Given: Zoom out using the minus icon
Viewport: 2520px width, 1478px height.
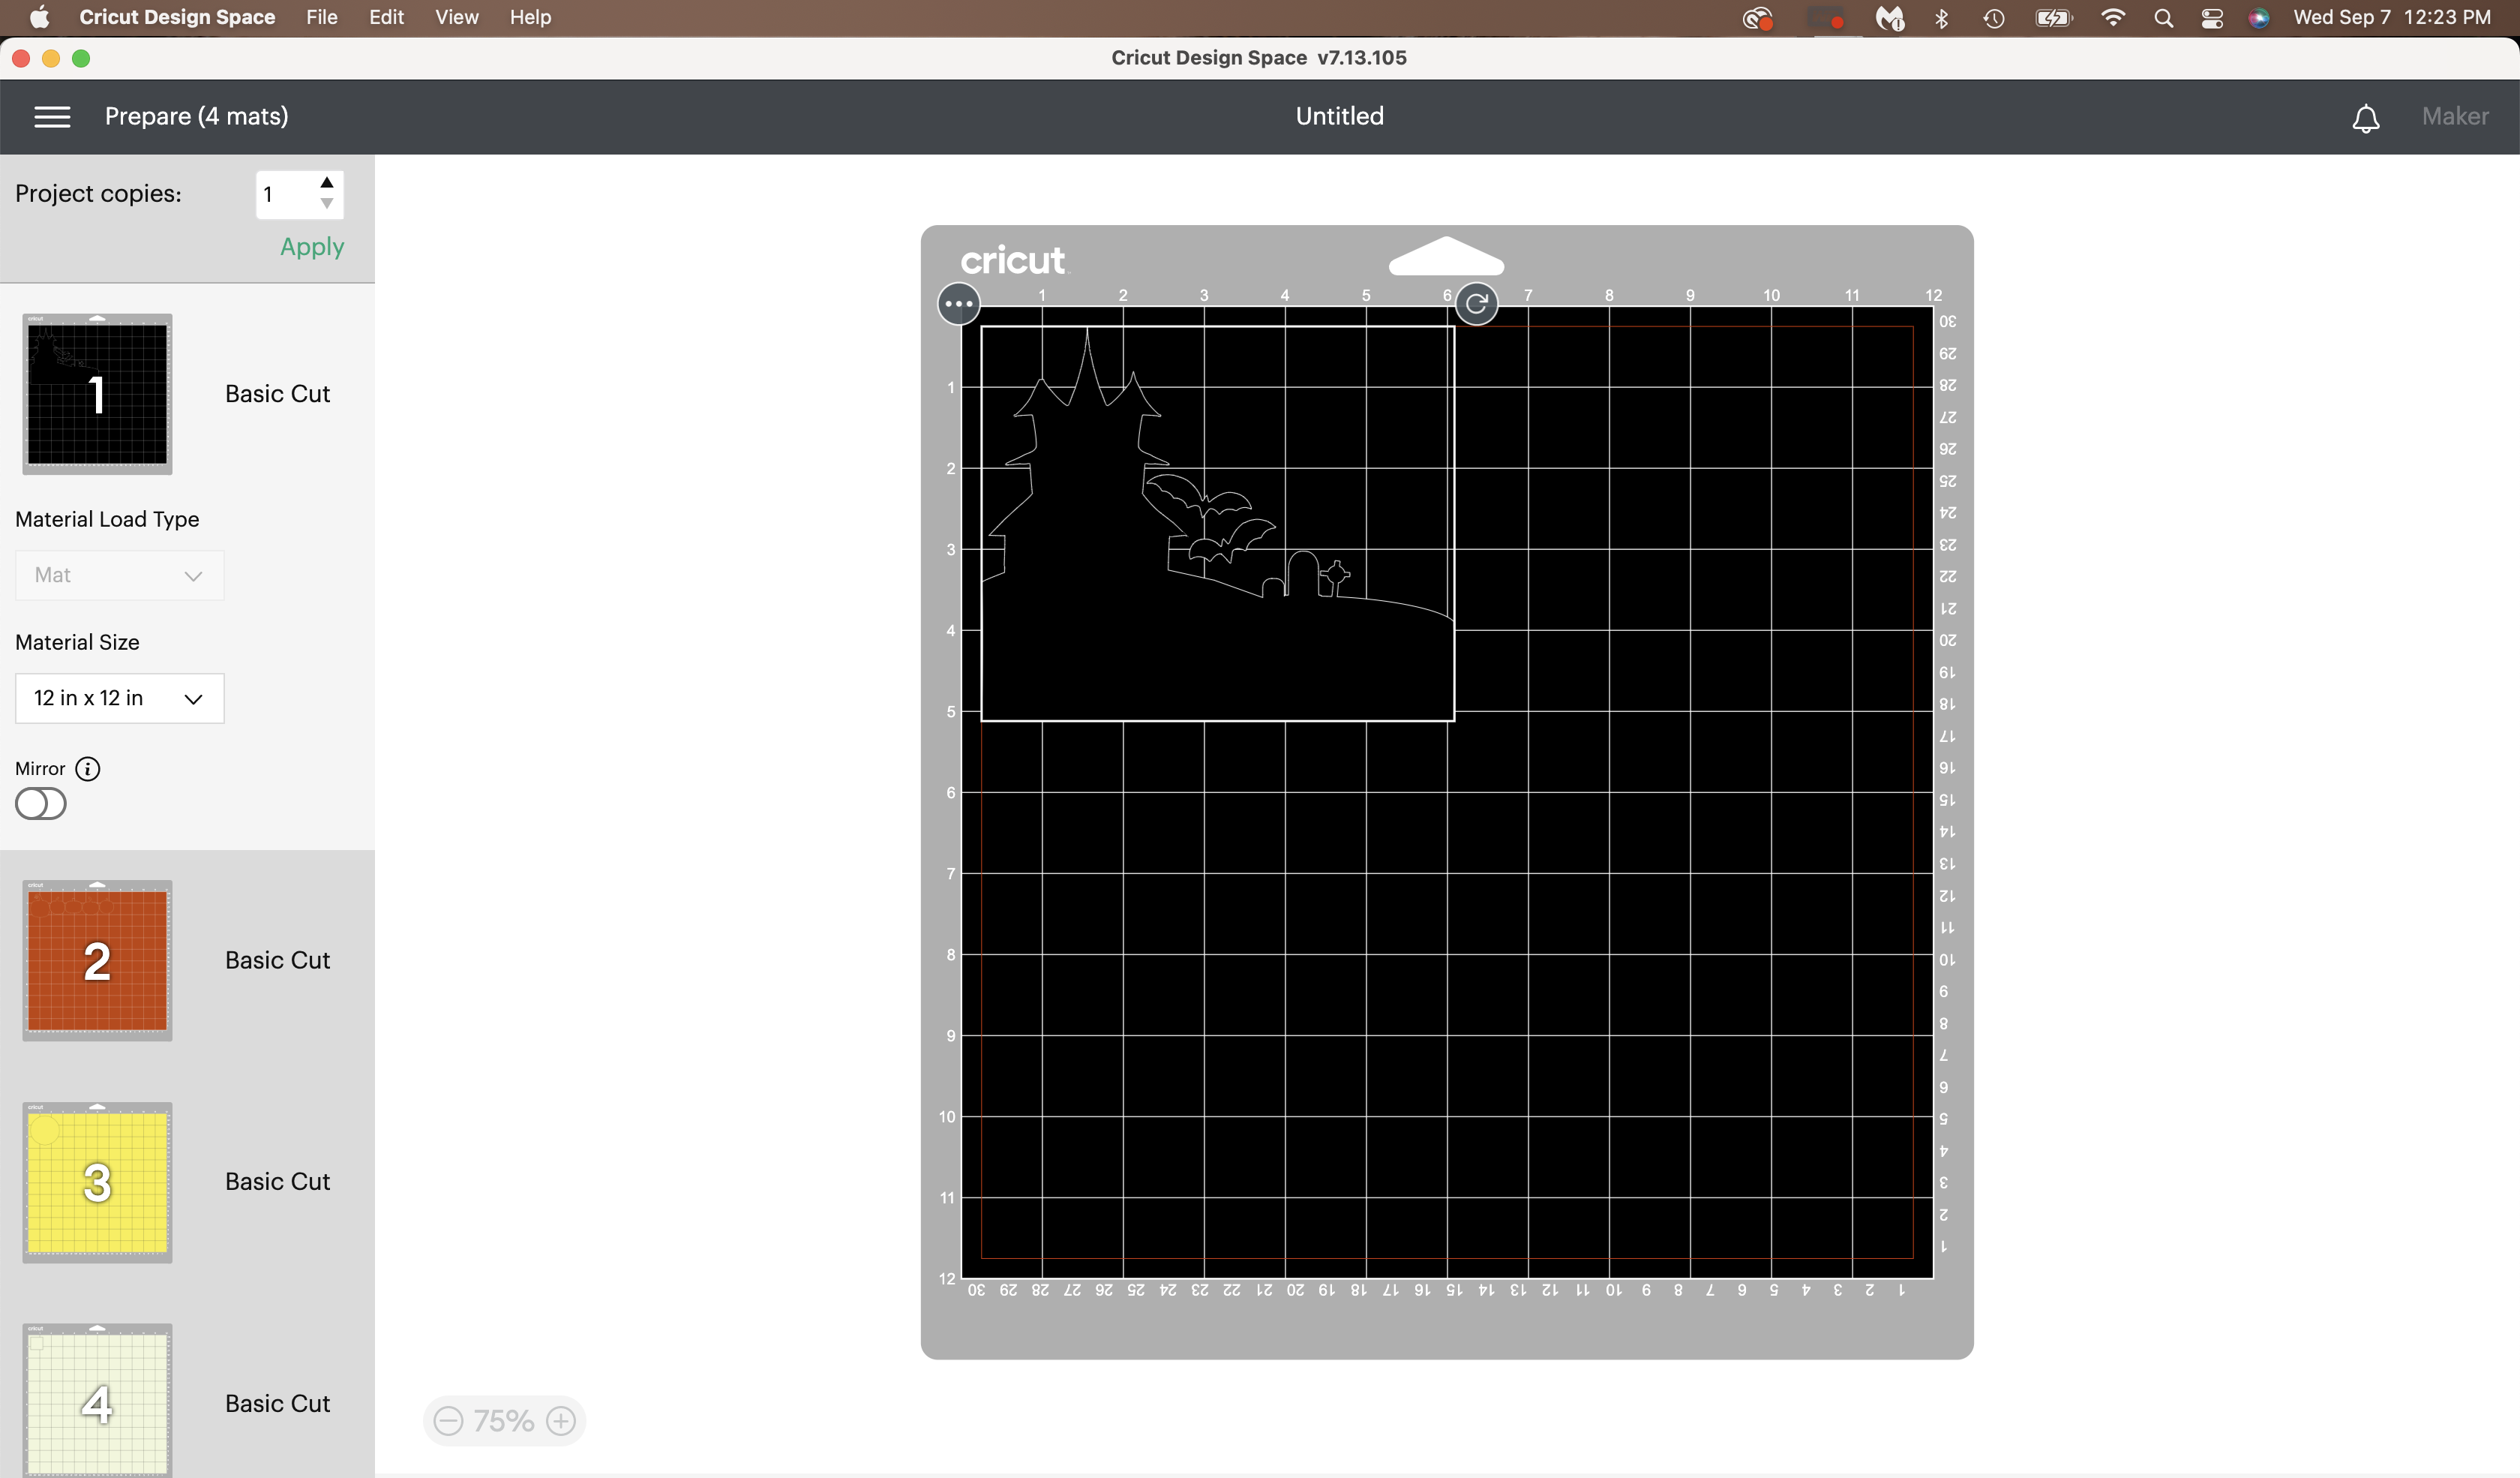Looking at the screenshot, I should pyautogui.click(x=448, y=1420).
